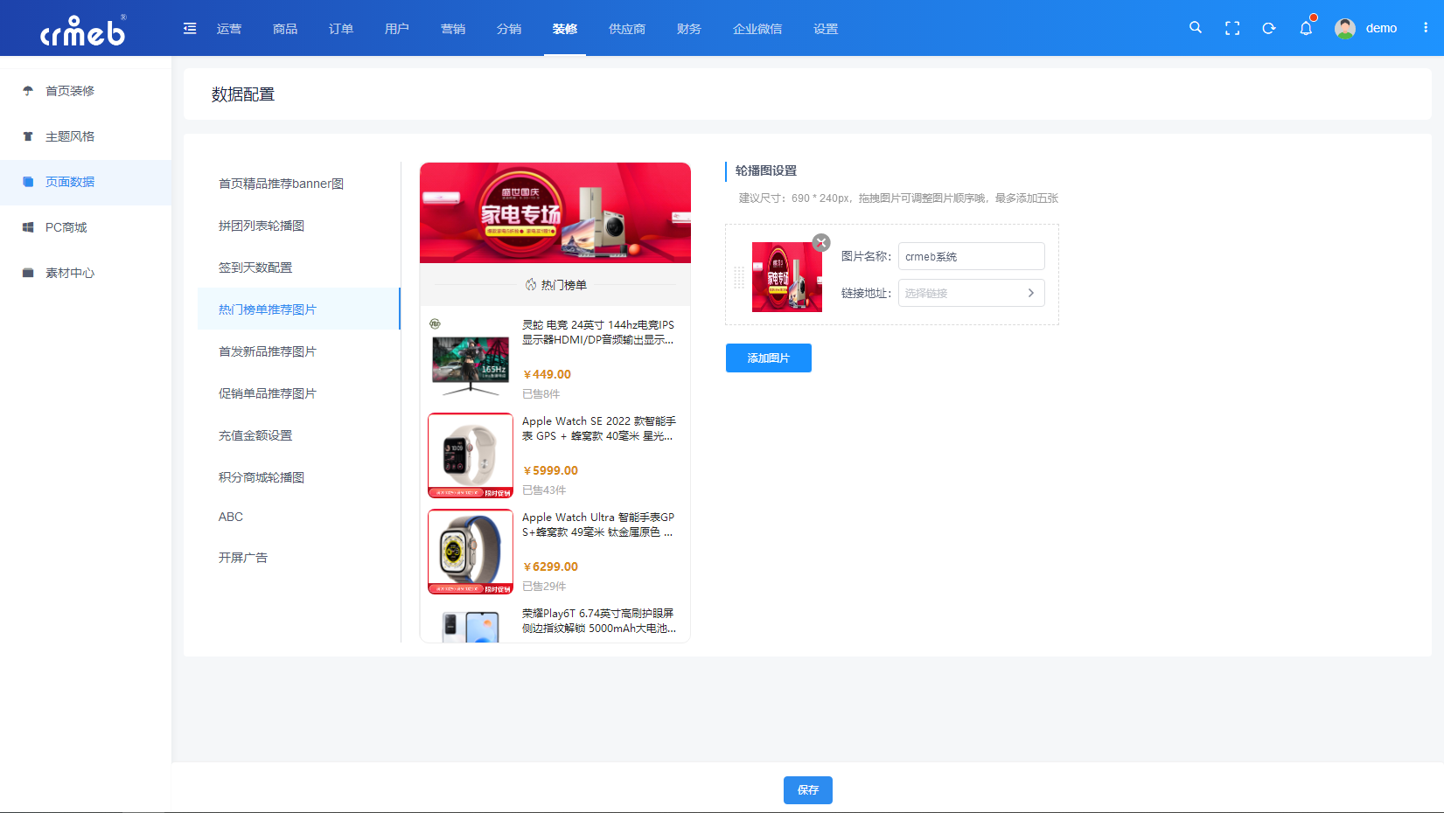The width and height of the screenshot is (1444, 813).
Task: Select 热门榜单推荐图片 config item
Action: [x=298, y=309]
